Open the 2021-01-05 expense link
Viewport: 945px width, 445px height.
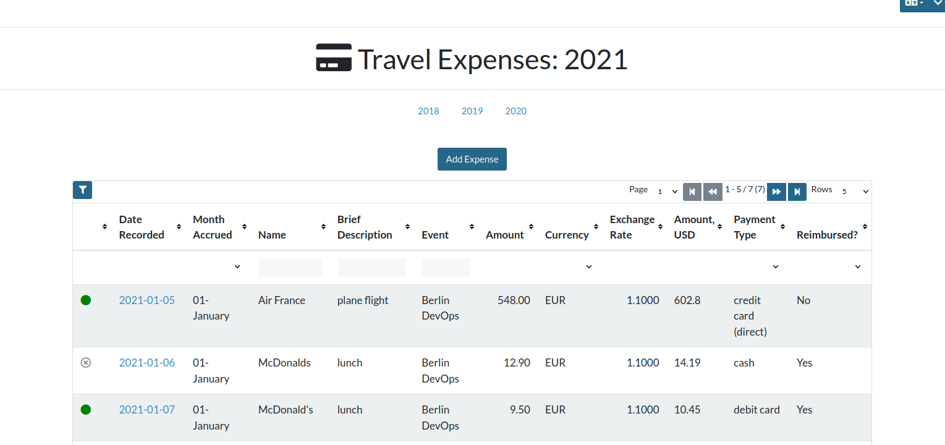(147, 300)
